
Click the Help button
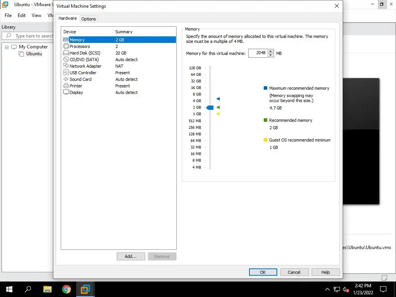pos(326,272)
